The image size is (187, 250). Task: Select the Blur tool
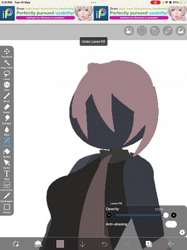tap(7, 131)
